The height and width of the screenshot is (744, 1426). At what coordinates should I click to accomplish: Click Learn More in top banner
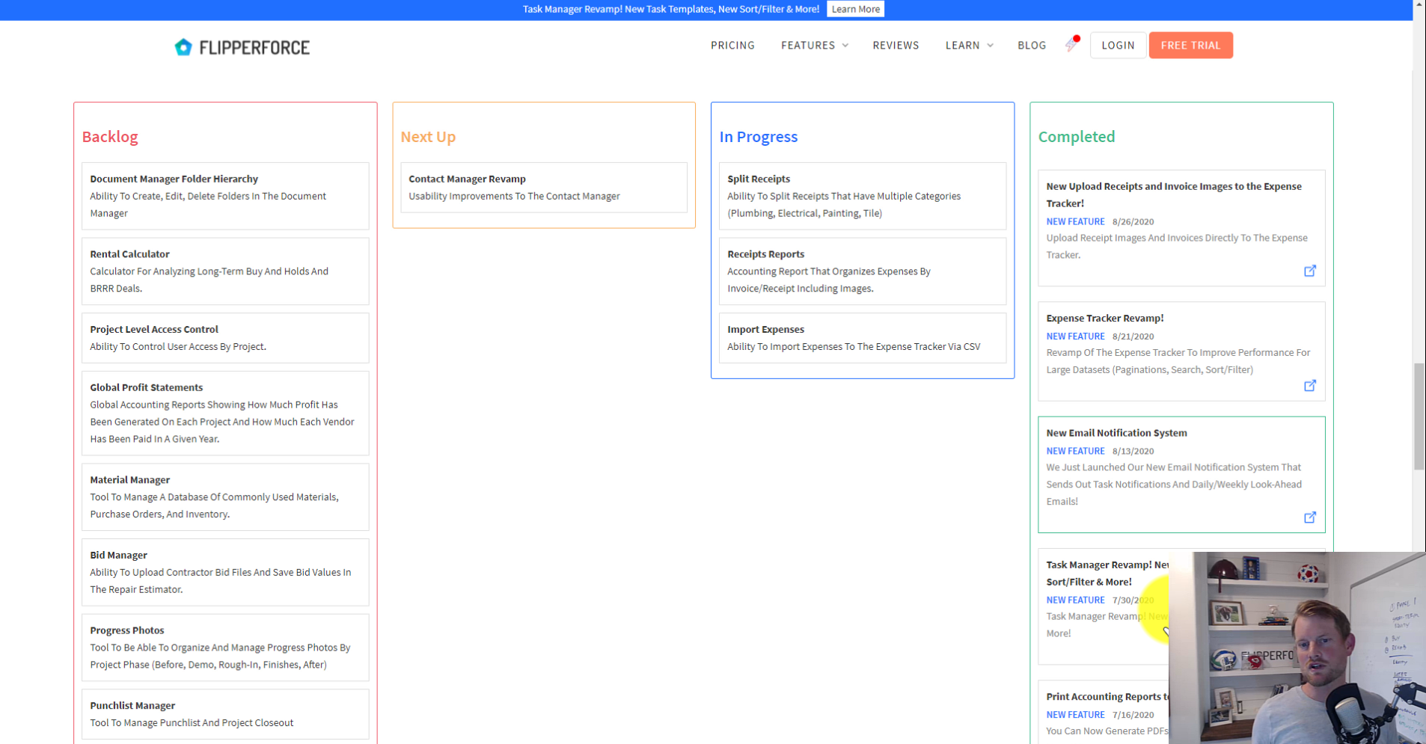pyautogui.click(x=855, y=9)
